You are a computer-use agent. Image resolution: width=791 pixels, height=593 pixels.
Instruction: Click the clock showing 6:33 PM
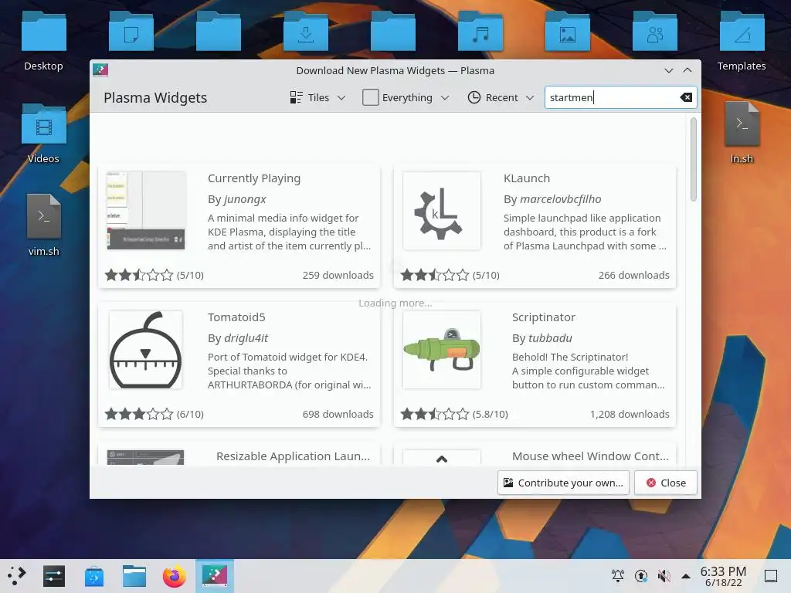[x=723, y=571]
